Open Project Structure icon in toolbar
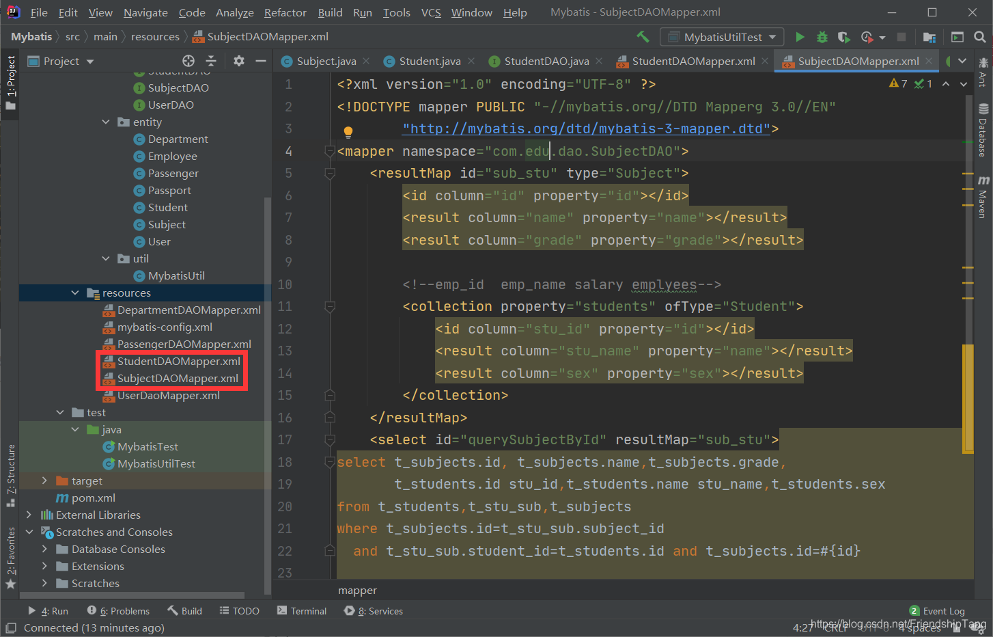 point(929,37)
